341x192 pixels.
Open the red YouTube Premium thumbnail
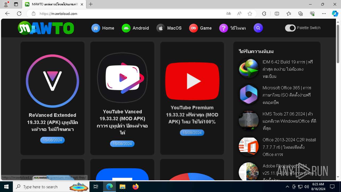(x=192, y=82)
